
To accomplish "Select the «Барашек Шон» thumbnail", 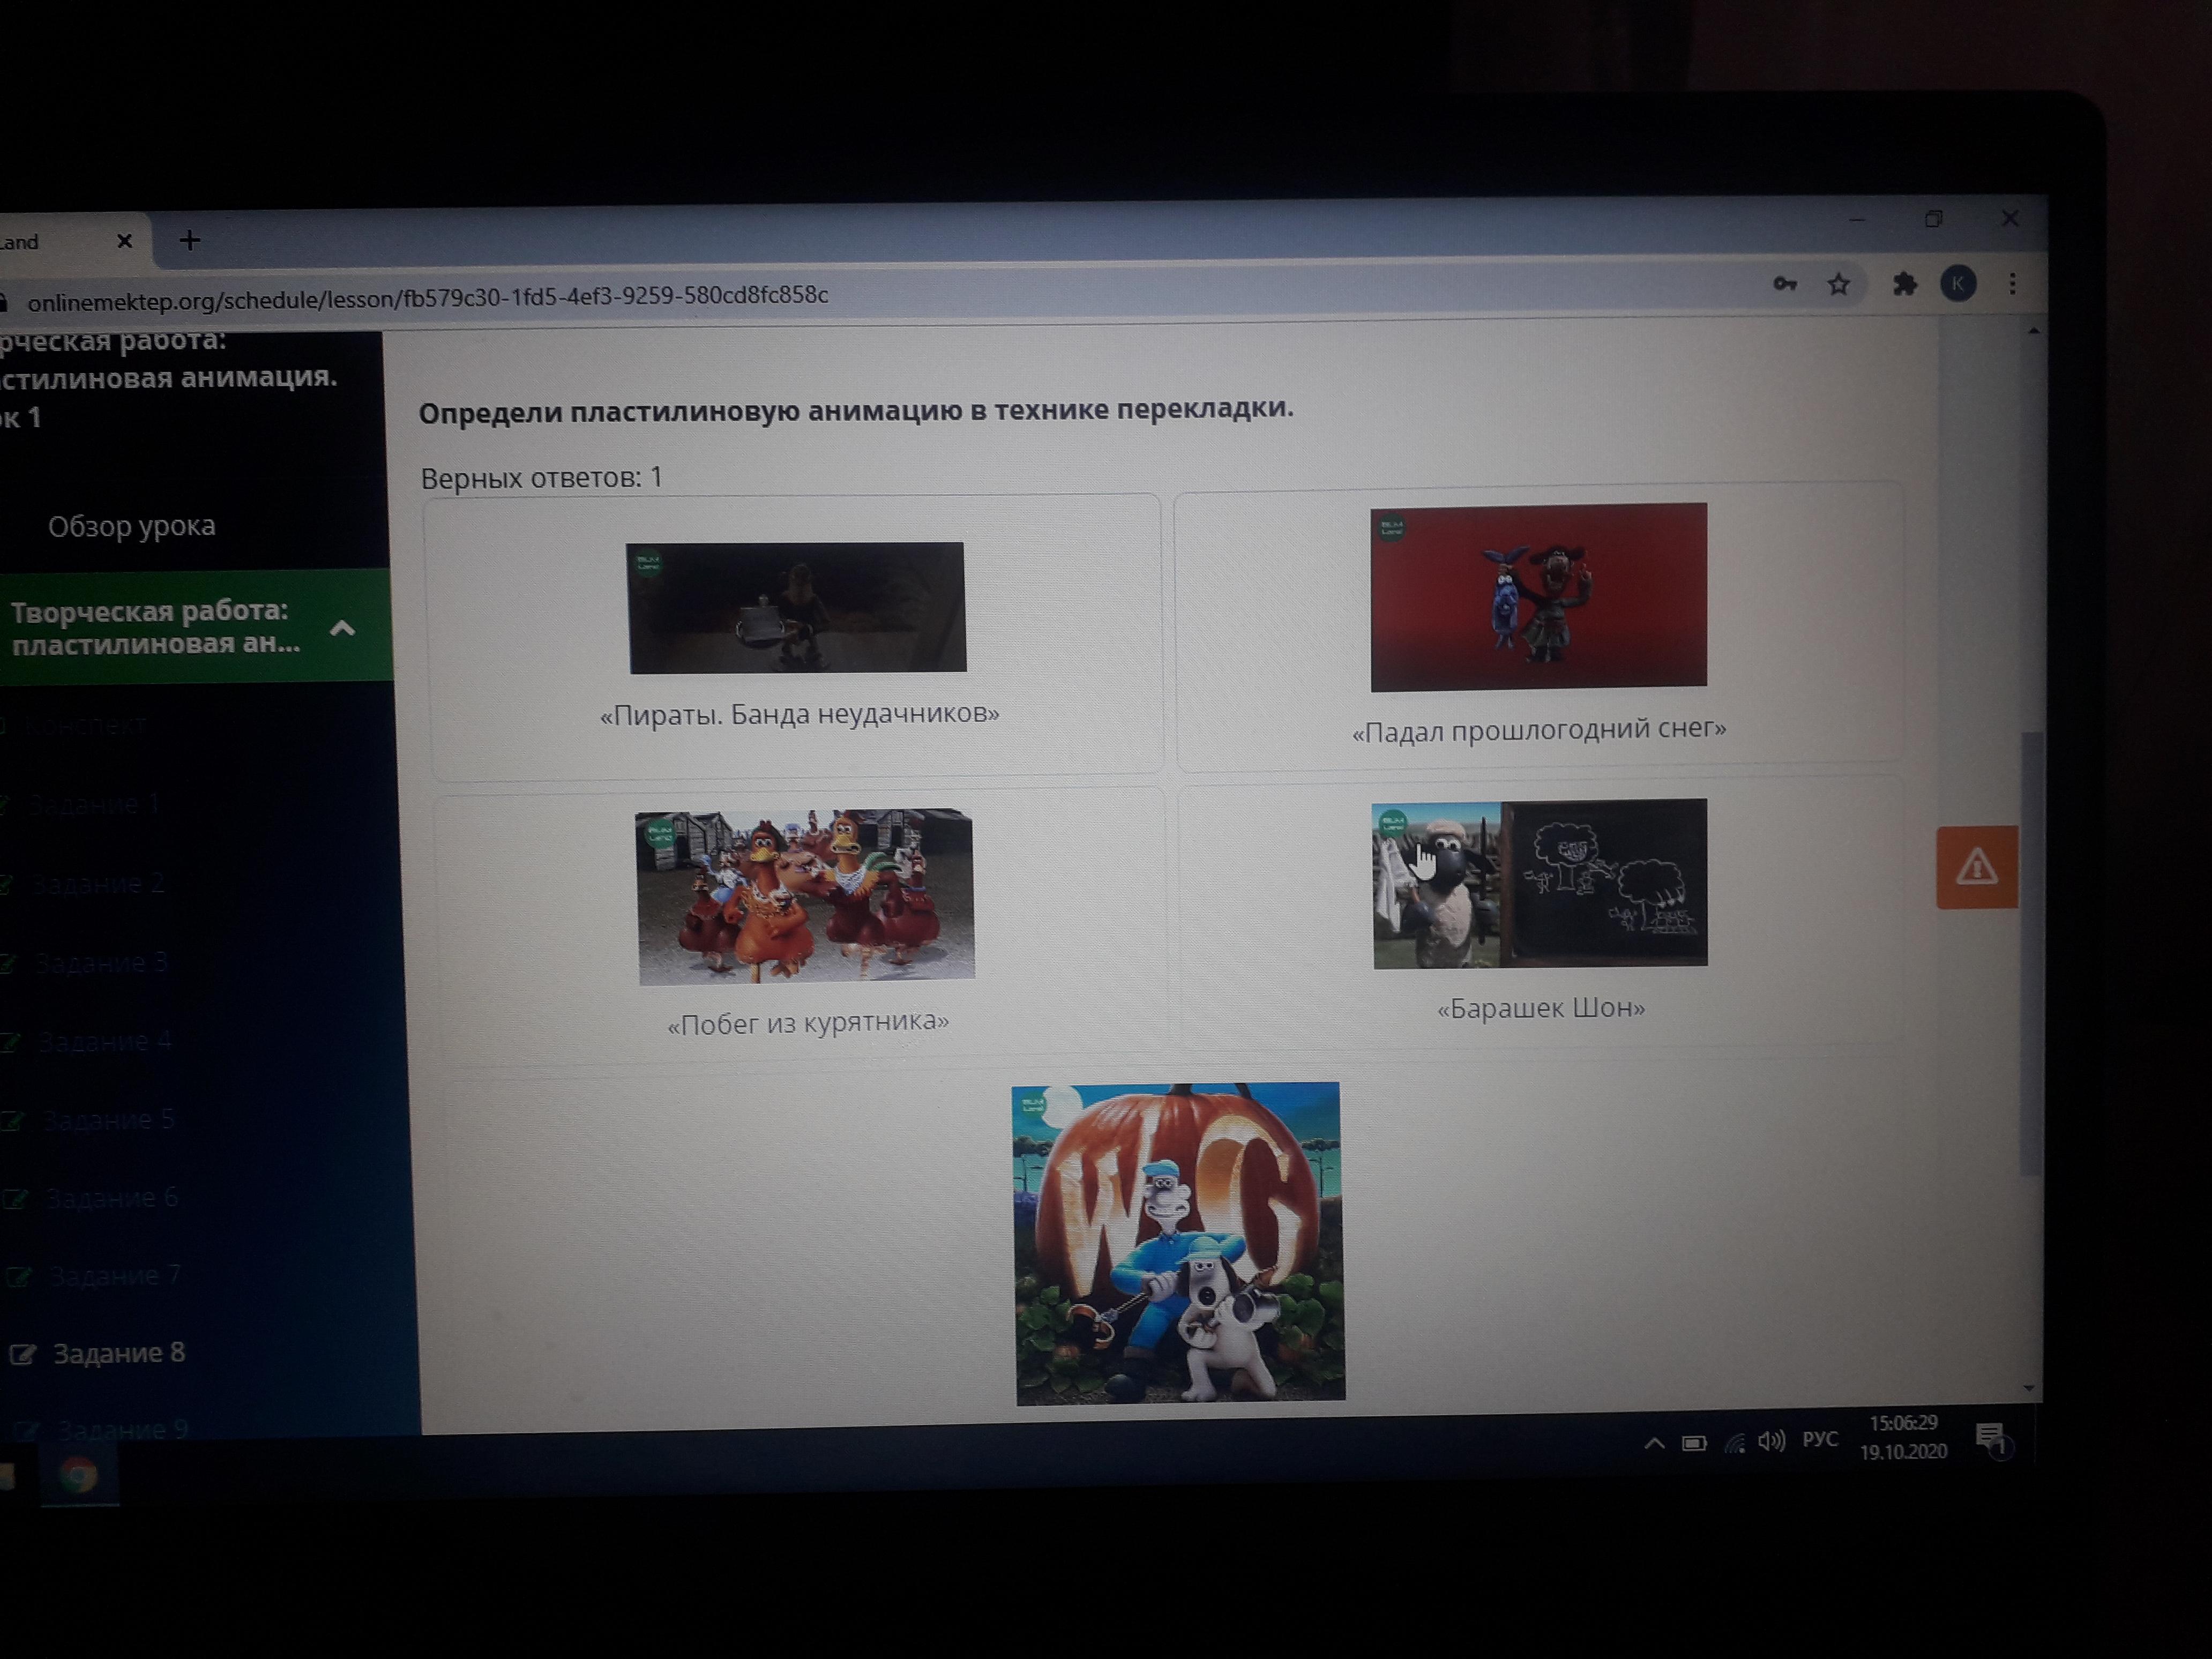I will pyautogui.click(x=1540, y=883).
